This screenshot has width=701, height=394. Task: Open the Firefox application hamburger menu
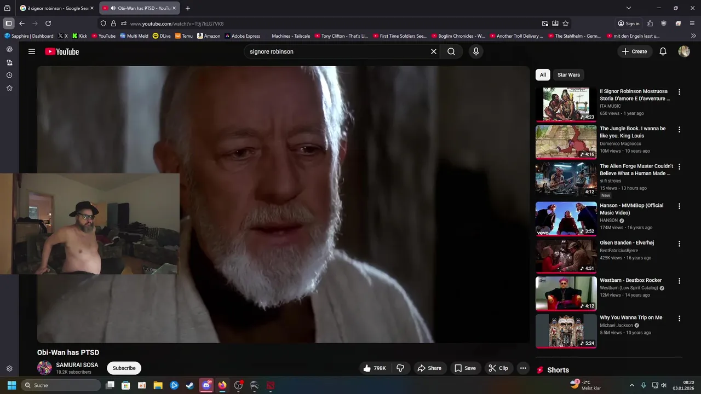(693, 24)
